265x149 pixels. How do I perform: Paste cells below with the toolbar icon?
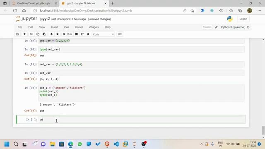[44, 34]
